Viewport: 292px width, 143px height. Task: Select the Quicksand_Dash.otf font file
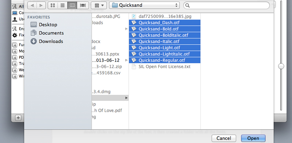165,23
